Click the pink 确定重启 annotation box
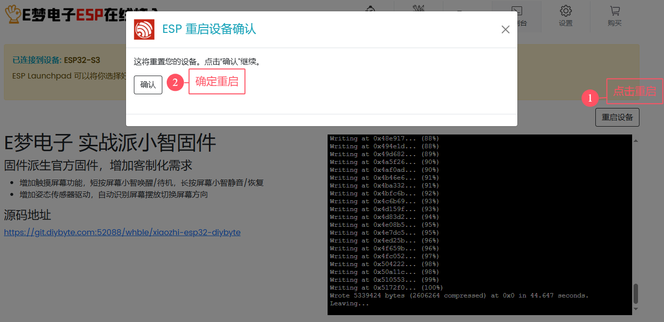The height and width of the screenshot is (322, 664). (217, 81)
